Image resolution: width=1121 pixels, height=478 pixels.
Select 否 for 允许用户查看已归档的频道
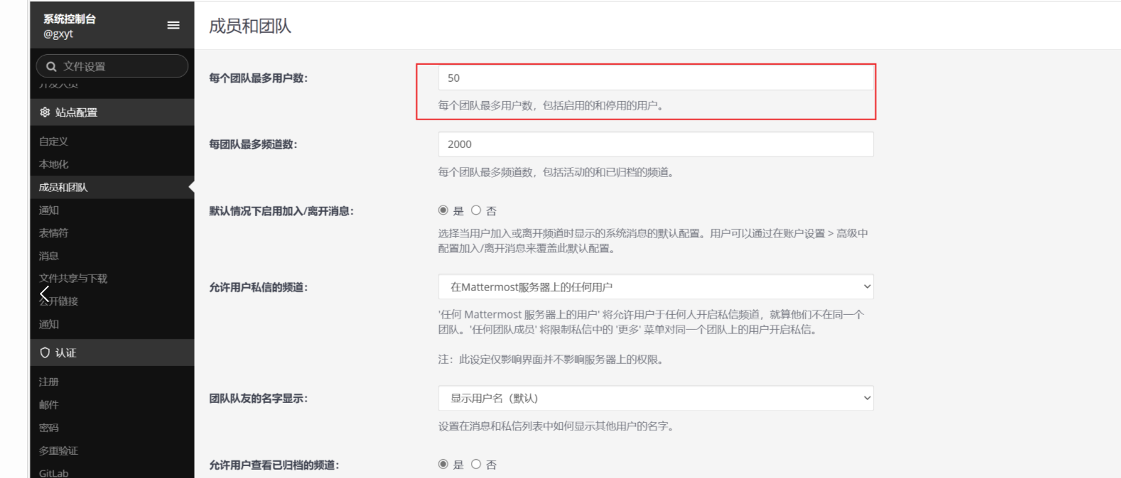click(x=476, y=464)
